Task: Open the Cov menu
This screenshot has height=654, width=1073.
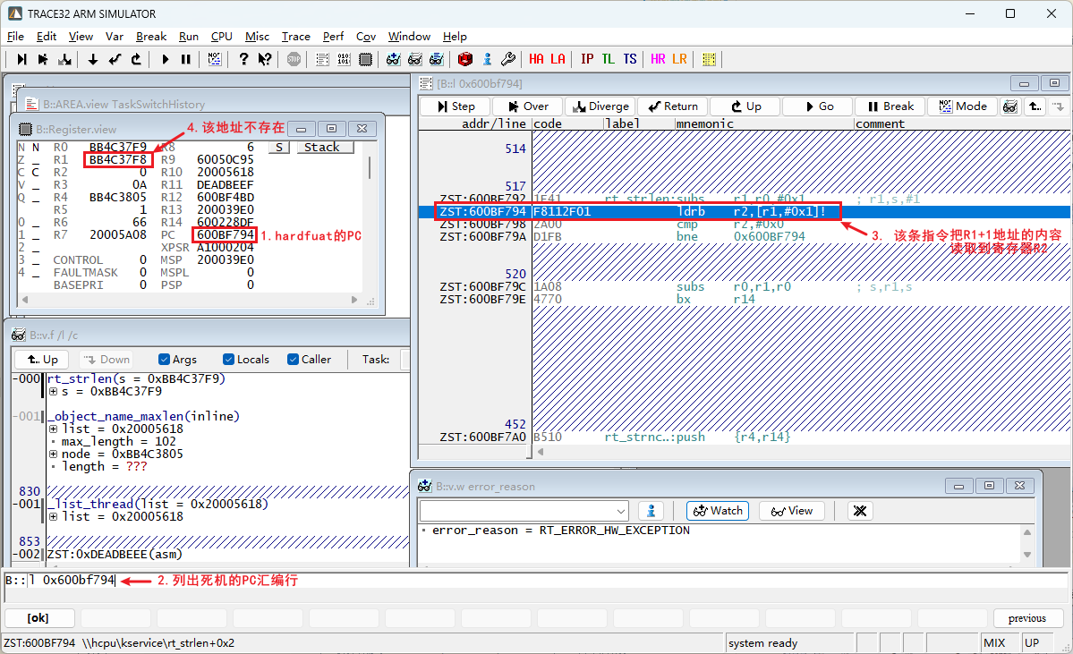Action: click(x=366, y=37)
